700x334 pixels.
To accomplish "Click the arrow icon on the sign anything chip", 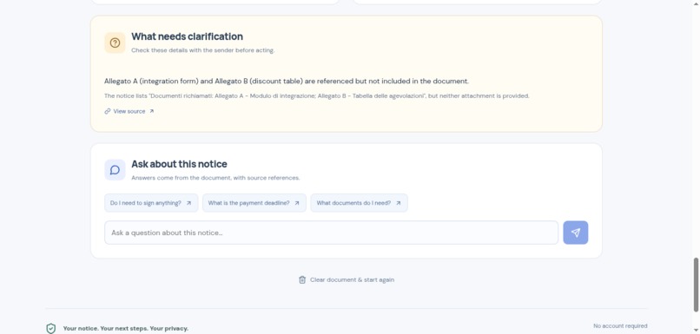I will pos(188,203).
